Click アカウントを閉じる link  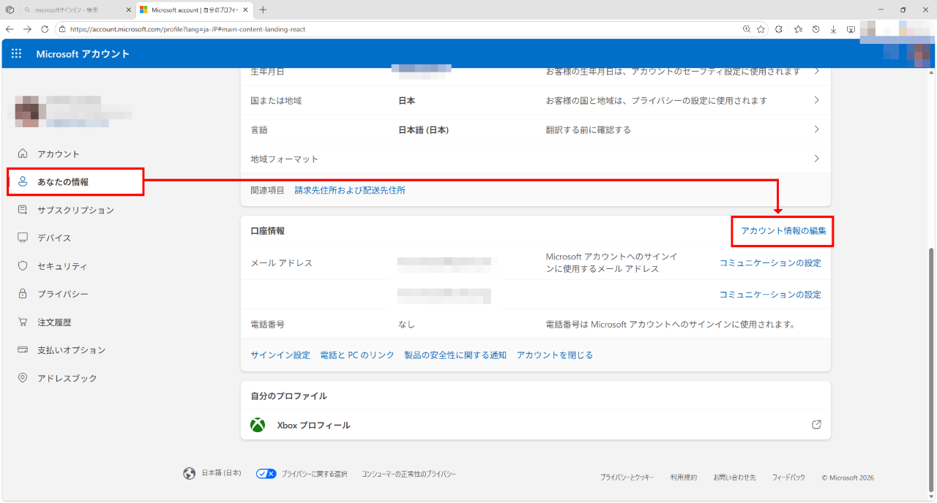pyautogui.click(x=554, y=355)
